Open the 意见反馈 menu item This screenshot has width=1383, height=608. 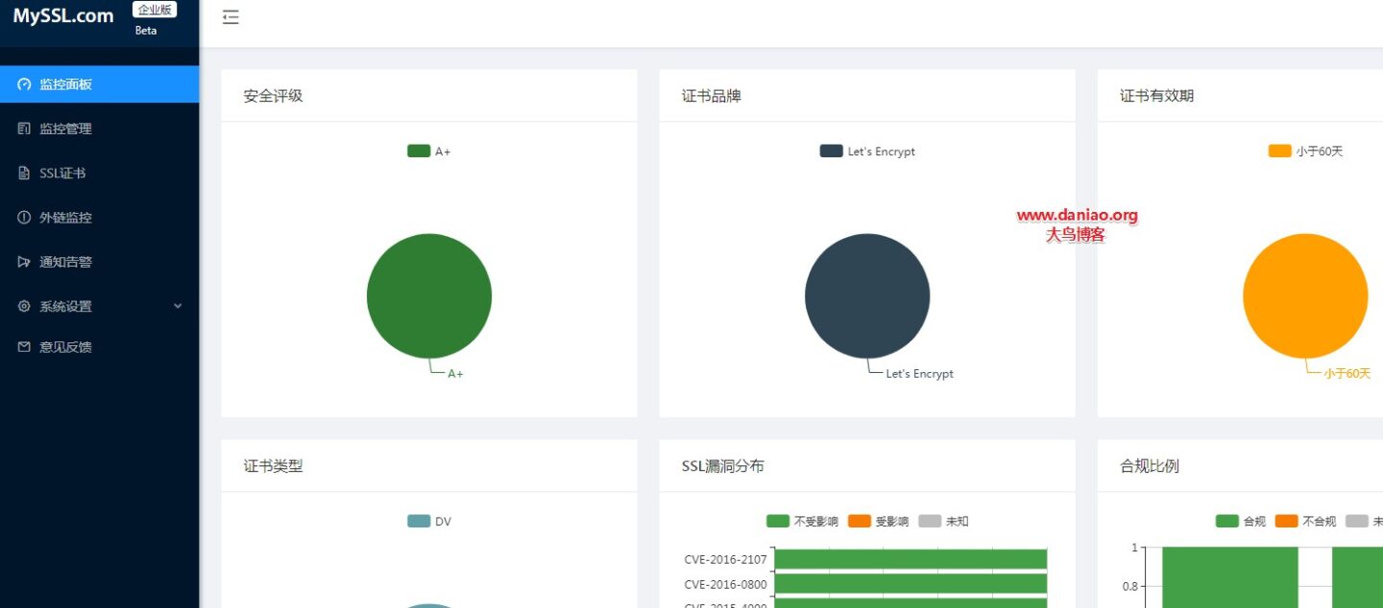pyautogui.click(x=100, y=347)
